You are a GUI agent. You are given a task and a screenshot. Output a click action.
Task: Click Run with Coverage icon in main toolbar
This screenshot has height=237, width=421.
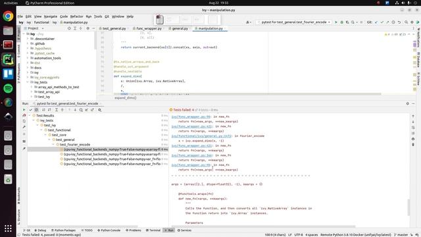click(347, 22)
